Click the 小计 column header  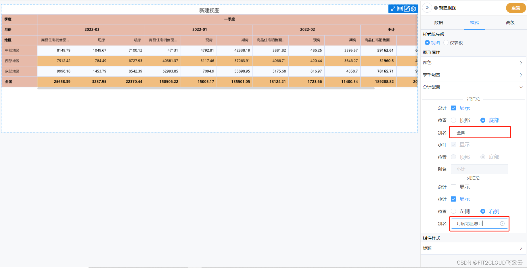click(389, 30)
